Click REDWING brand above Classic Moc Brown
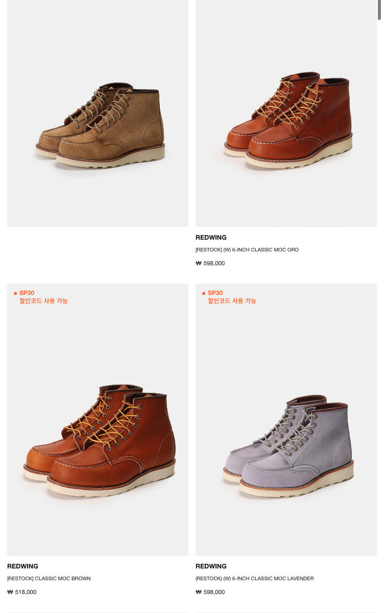The width and height of the screenshot is (384, 613). click(x=23, y=566)
